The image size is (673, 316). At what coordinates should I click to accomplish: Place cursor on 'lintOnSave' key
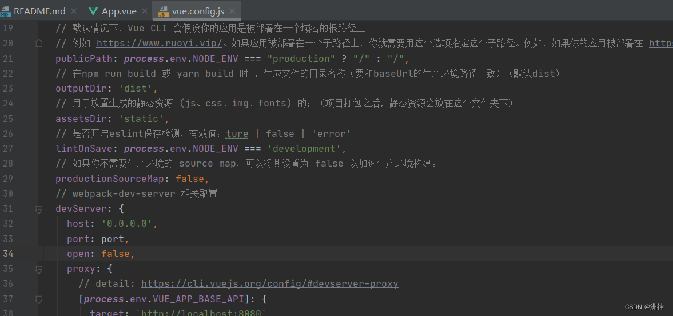83,149
